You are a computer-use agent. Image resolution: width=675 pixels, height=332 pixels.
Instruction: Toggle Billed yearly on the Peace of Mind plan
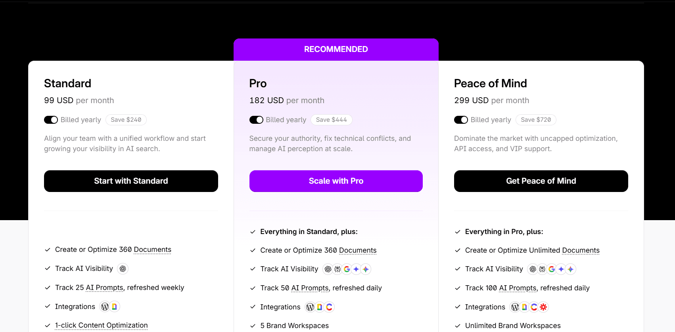461,119
